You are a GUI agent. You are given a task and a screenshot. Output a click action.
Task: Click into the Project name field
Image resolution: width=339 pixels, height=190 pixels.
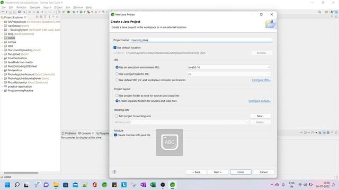point(201,40)
